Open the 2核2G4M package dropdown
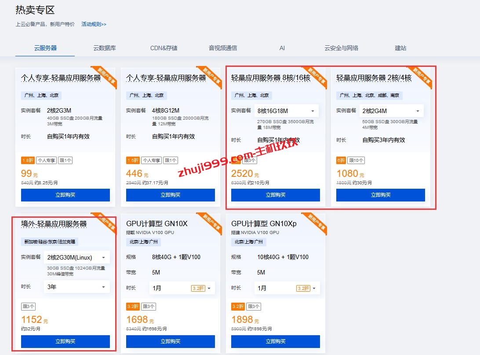Screen dimensions: 480x355 [392, 111]
